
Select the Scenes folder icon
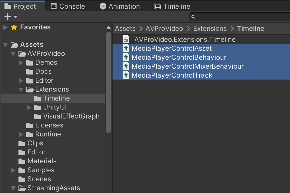(x=22, y=179)
